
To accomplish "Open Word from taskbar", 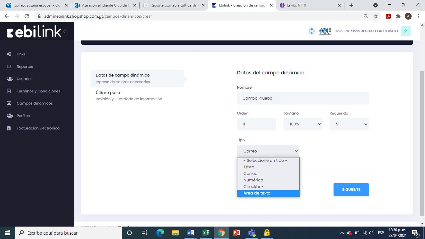I will (191, 233).
